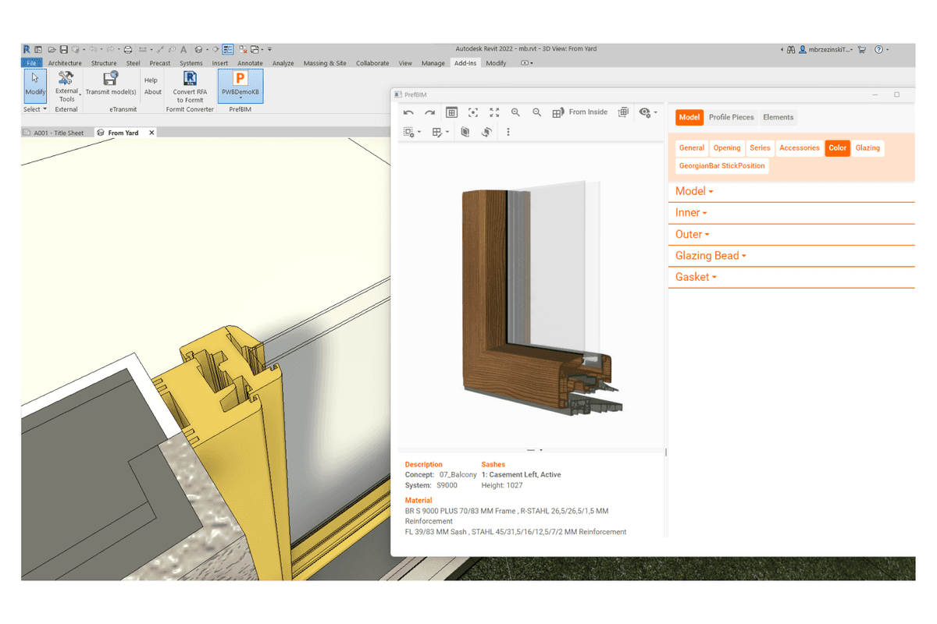Click the binoculars search icon in title bar
The height and width of the screenshot is (624, 937).
(791, 49)
